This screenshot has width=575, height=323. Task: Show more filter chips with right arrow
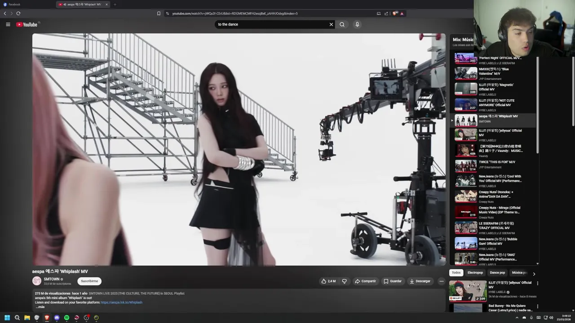[534, 273]
